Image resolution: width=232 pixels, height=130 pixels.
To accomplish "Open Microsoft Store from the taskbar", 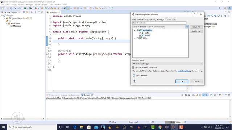I will [x=89, y=127].
